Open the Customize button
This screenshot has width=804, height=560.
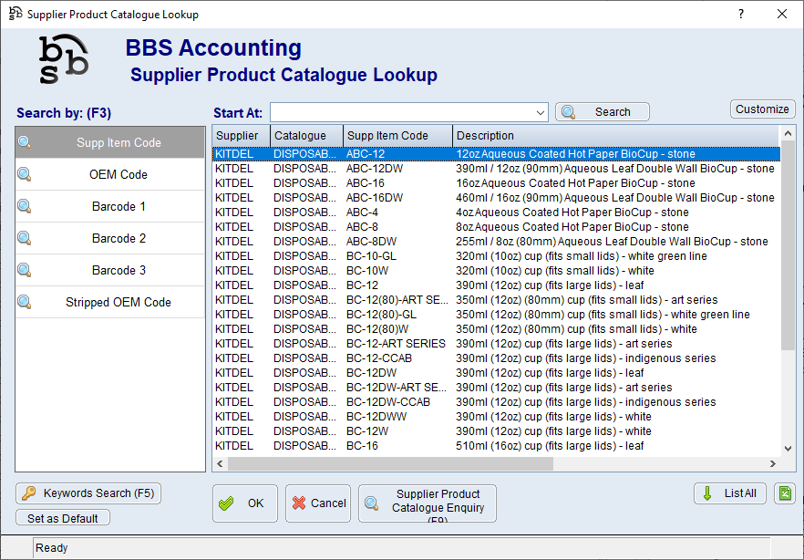762,109
